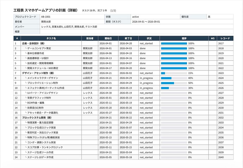Click the period 2026-04-01 ～ 2026-09-01
The width and height of the screenshot is (243, 168).
[x=146, y=22]
